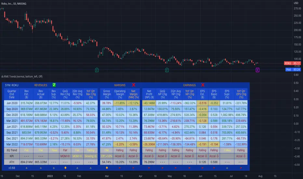303x179 pixels.
Task: Select the REVENUES section header
Action: click(40, 85)
